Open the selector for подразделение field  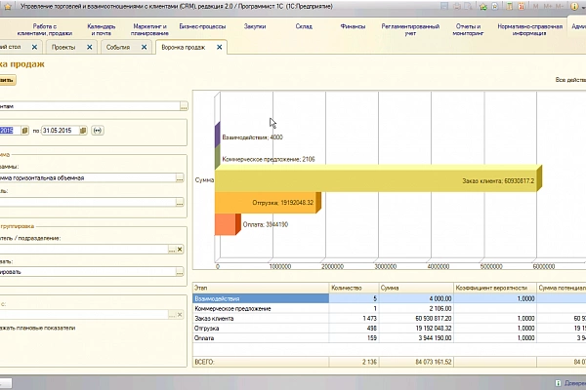(x=170, y=250)
